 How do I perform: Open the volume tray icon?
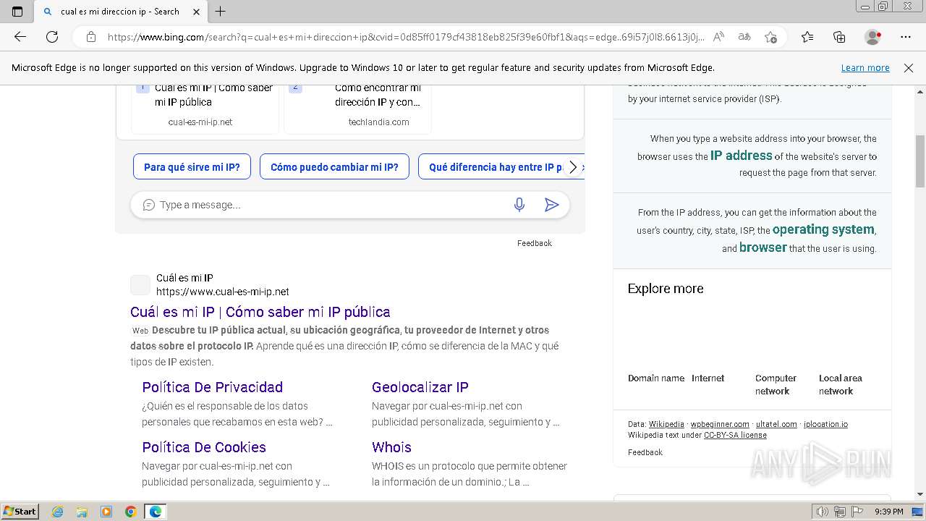click(x=823, y=512)
